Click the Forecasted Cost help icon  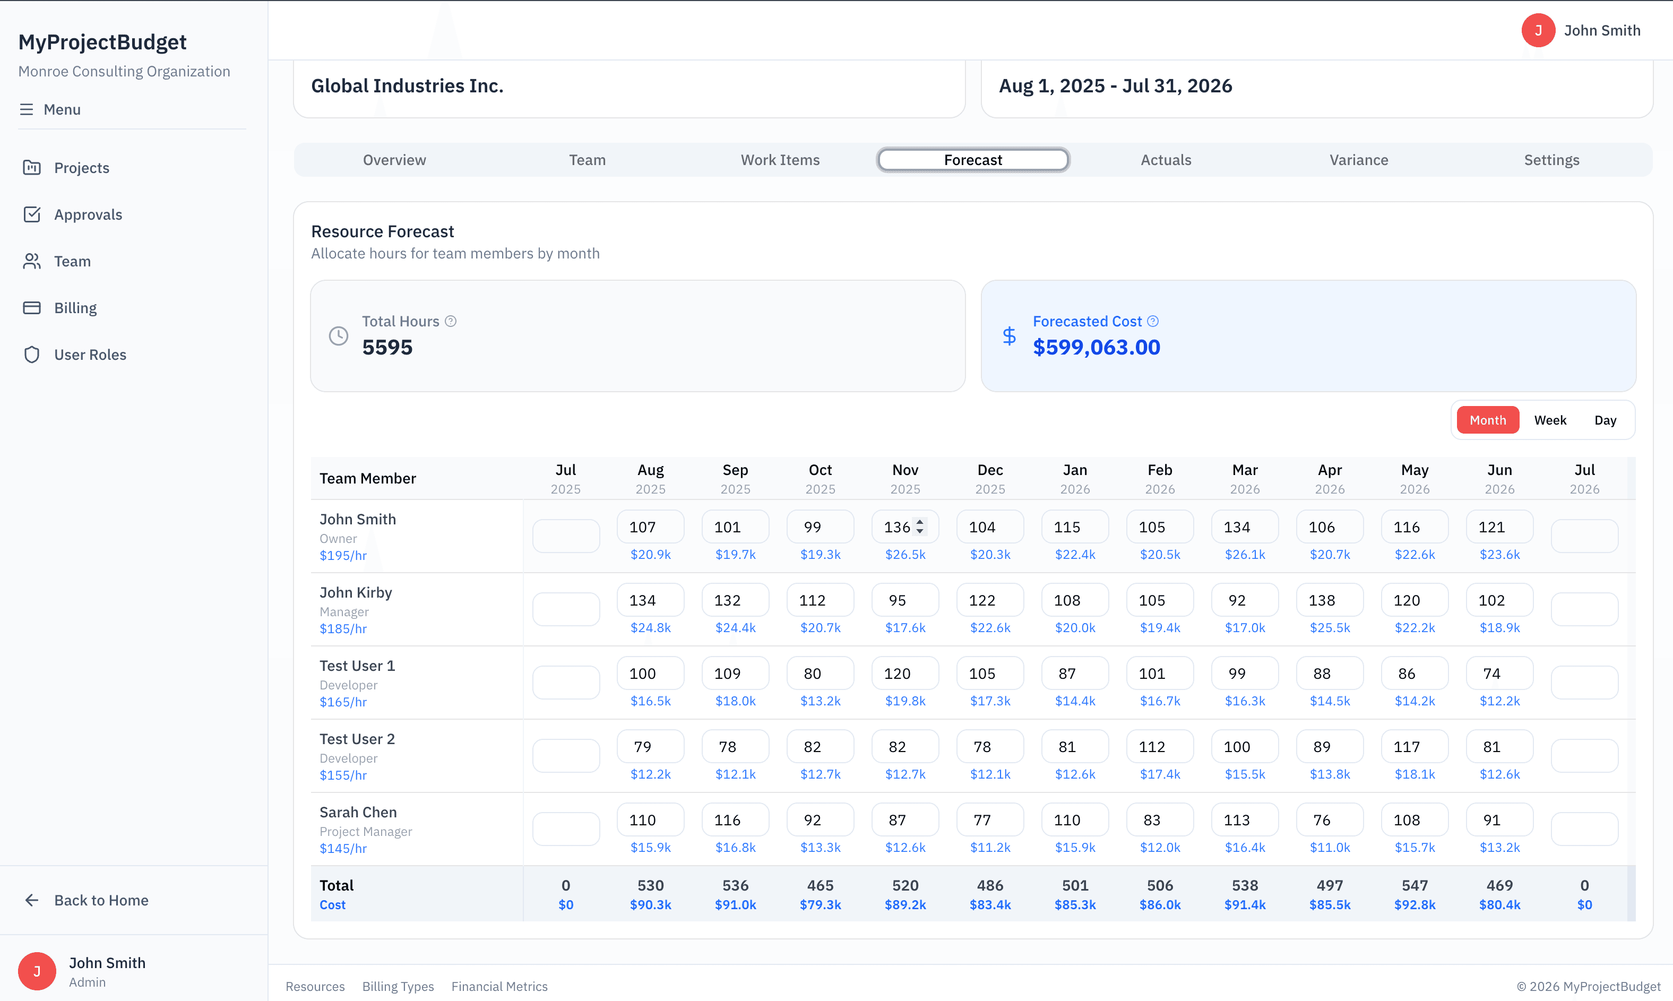[1153, 321]
